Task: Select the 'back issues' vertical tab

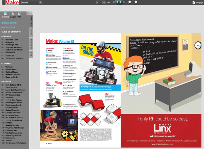Action: pos(31,44)
